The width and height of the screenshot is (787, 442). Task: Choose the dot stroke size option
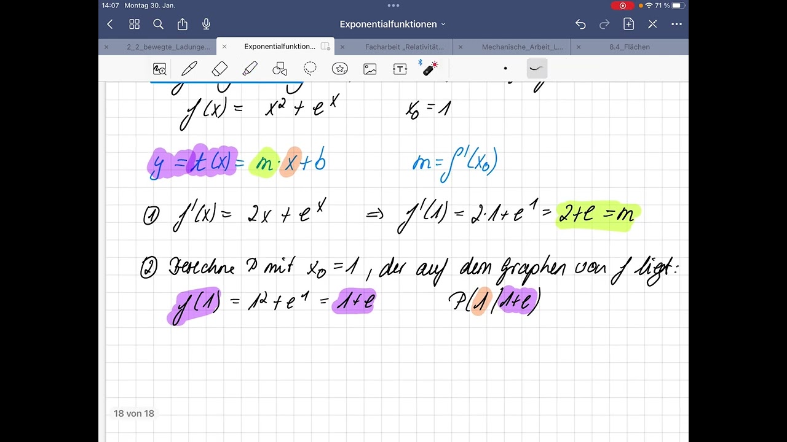505,69
